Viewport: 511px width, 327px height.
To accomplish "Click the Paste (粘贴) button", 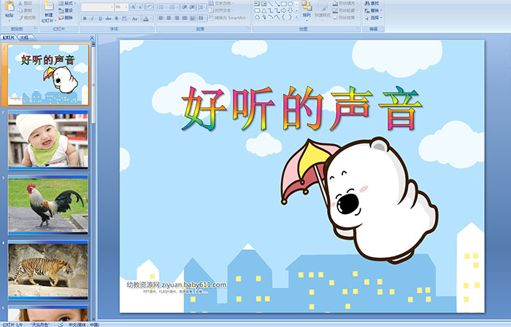I will (9, 9).
